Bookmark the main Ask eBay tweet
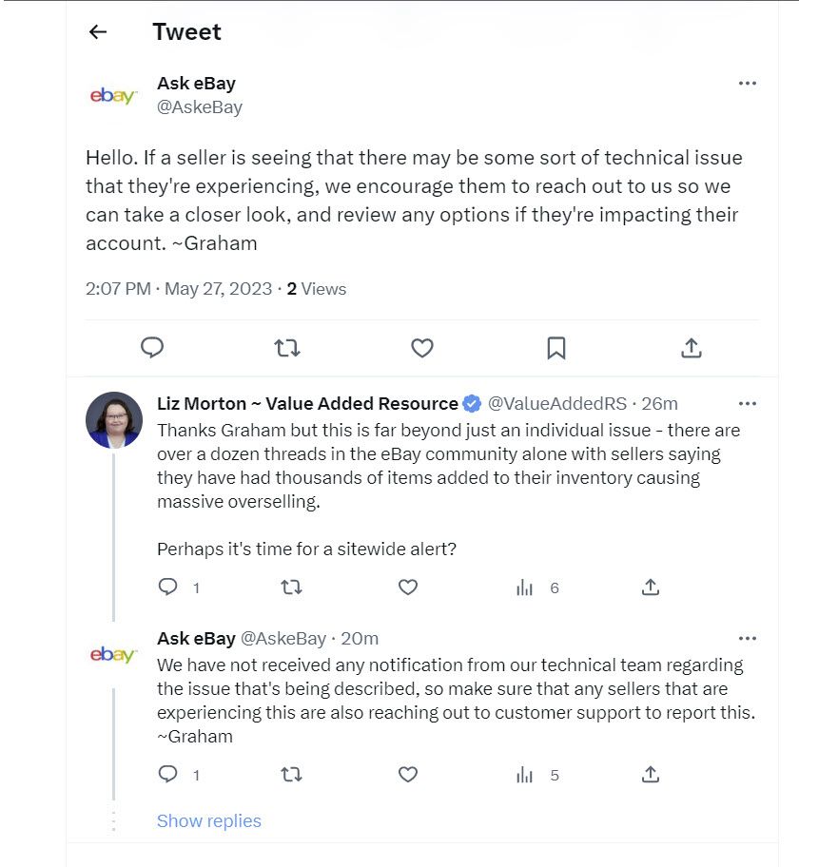838x867 pixels. pos(556,348)
